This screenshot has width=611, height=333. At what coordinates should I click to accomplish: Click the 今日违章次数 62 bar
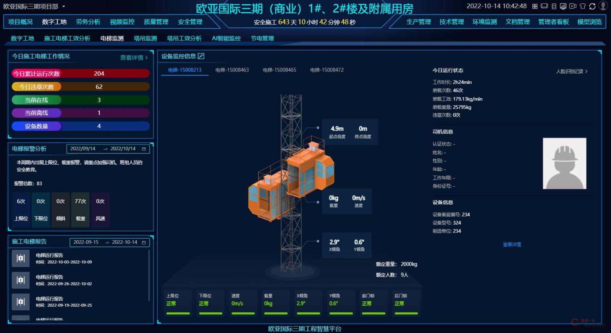(81, 87)
